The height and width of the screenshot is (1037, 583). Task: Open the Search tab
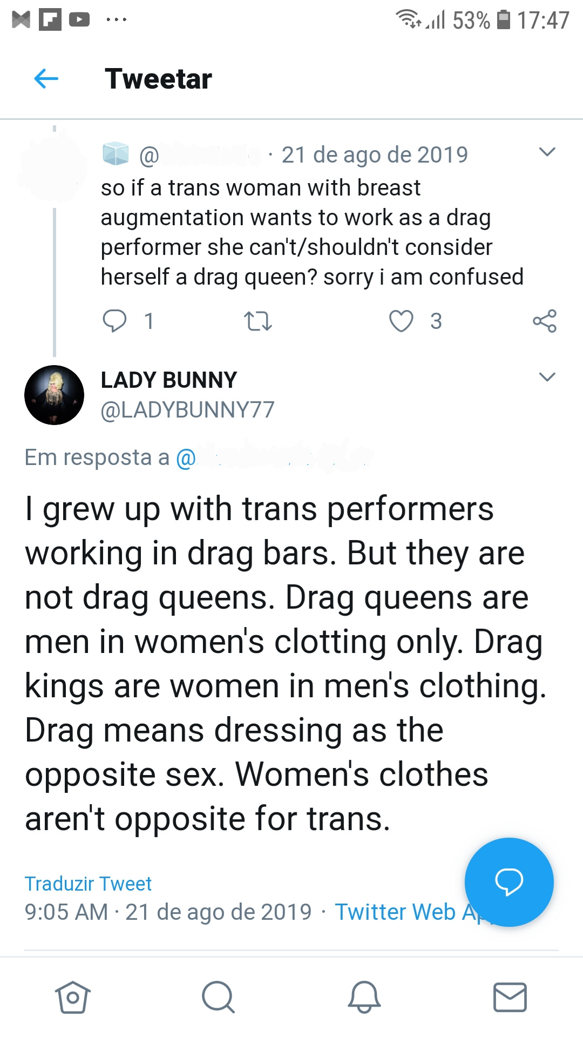click(218, 997)
